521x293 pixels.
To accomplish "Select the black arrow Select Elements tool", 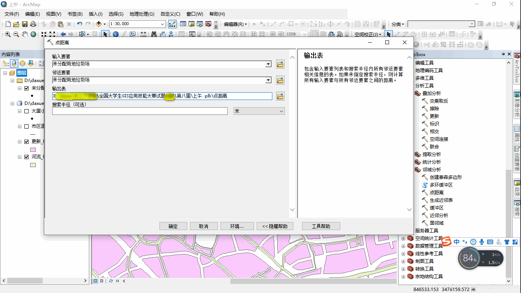I will pyautogui.click(x=105, y=34).
